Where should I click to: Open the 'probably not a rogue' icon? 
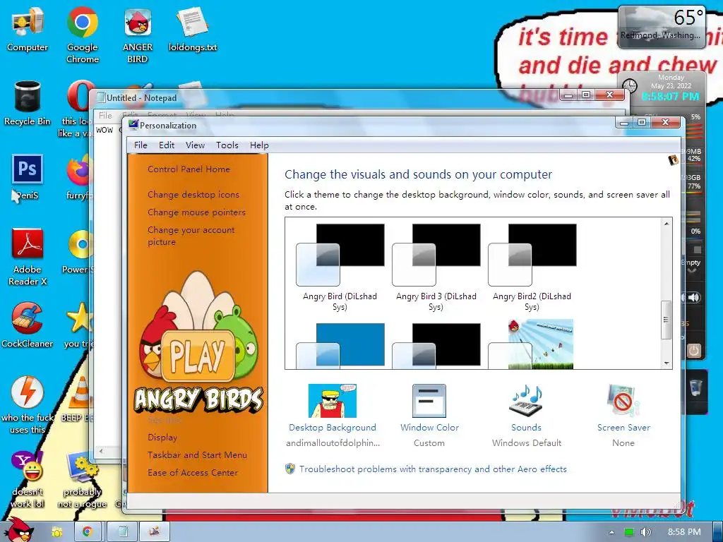click(x=82, y=479)
